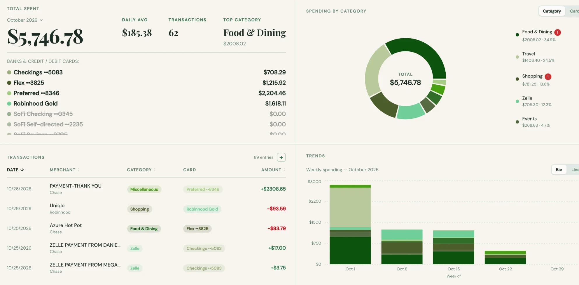Screen dimensions: 579x285
Task: Re-enable the SoFi Checking ••0345 account
Action: pos(146,114)
